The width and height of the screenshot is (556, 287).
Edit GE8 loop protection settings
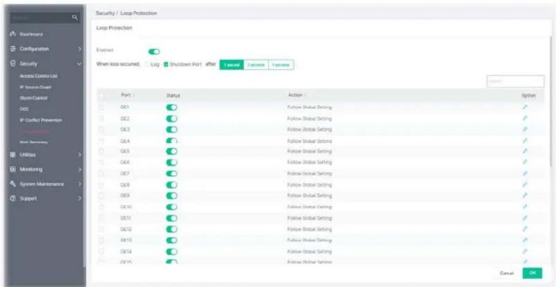[525, 184]
